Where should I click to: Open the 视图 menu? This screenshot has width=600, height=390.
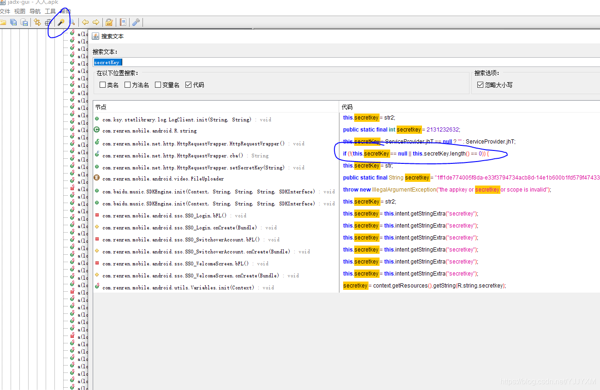click(x=20, y=11)
